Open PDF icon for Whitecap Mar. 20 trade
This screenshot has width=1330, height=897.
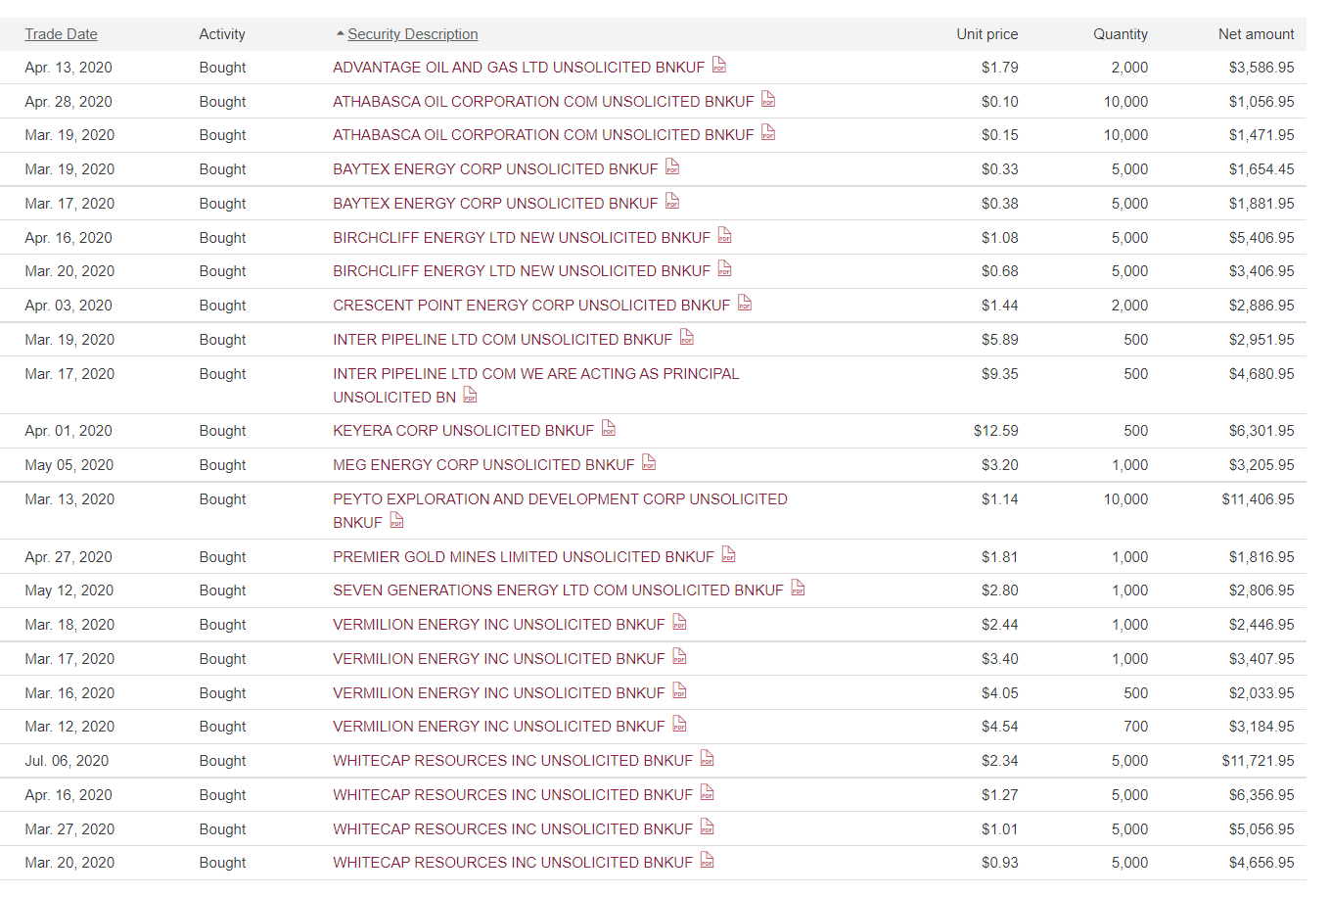pos(708,861)
